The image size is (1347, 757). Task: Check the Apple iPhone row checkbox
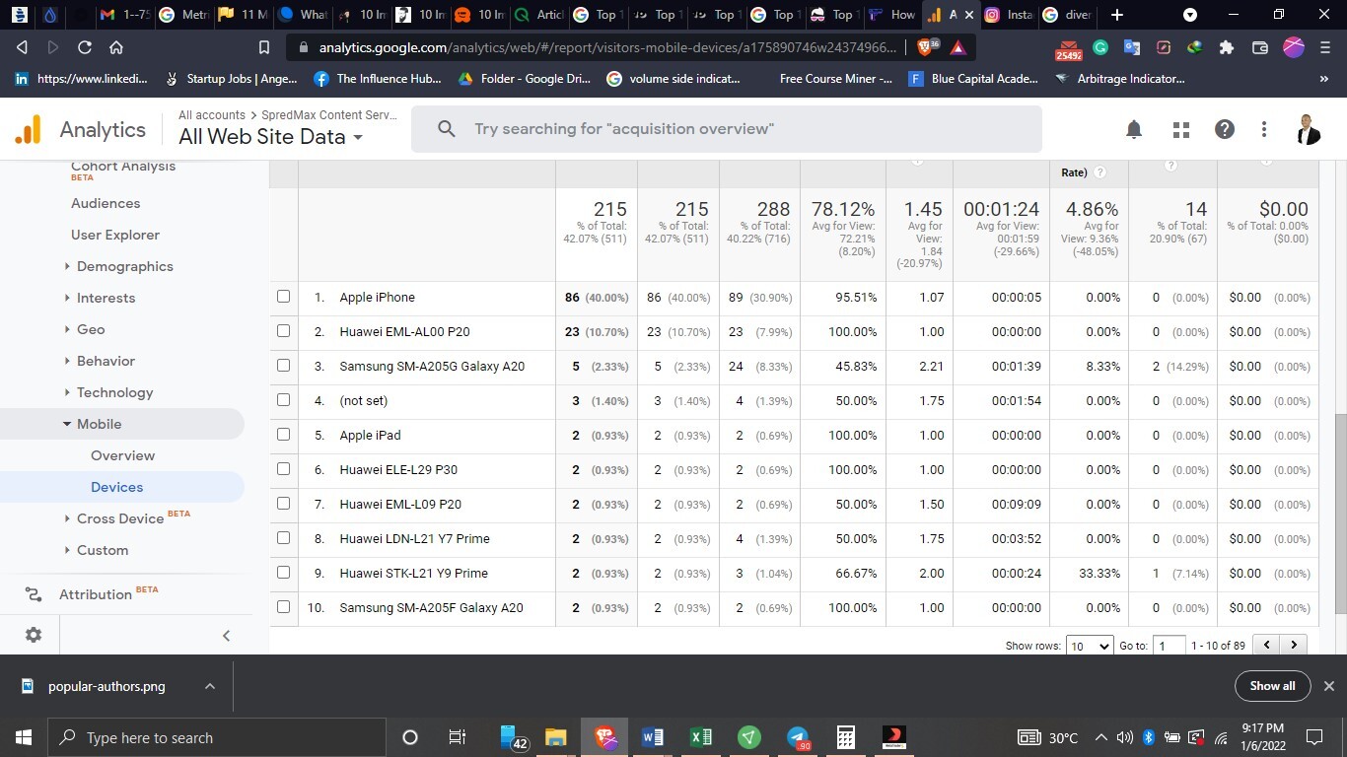[x=284, y=297]
